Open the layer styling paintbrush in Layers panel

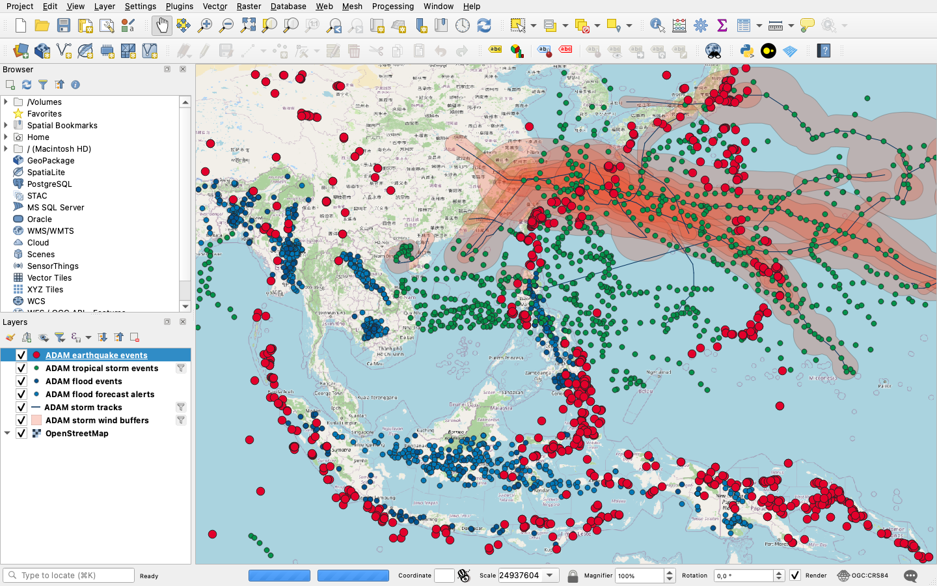[10, 337]
